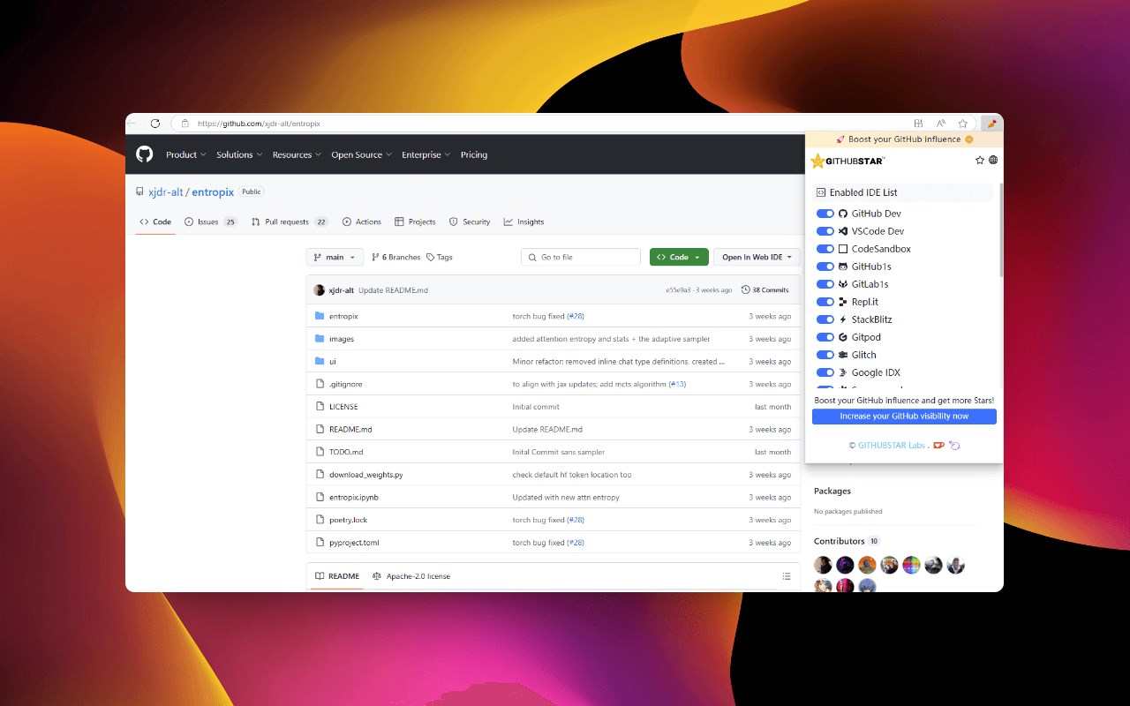Click the coffee cup icon in popup footer
The width and height of the screenshot is (1130, 706).
click(x=939, y=445)
